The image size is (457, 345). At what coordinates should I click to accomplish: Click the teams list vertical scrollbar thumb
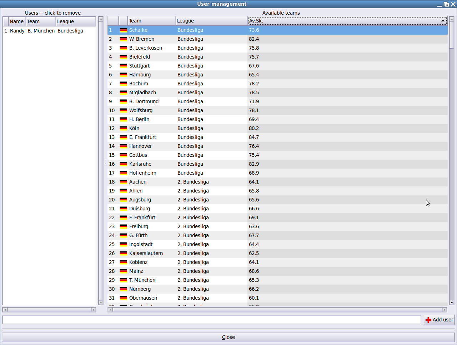click(452, 35)
